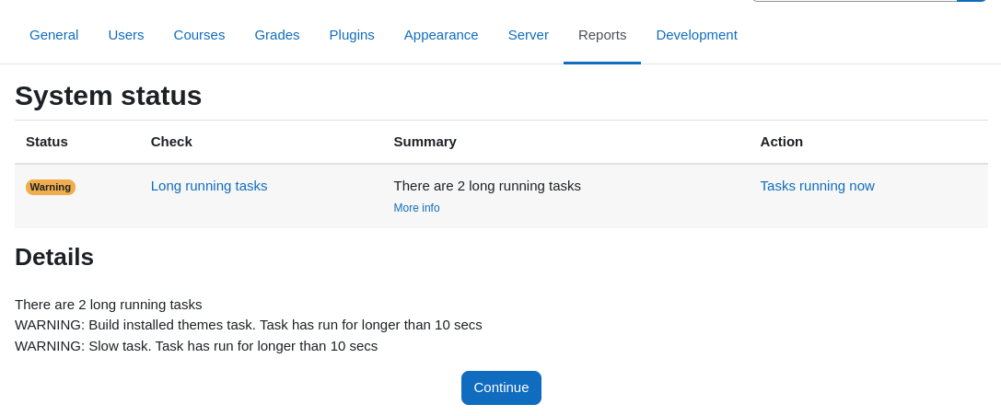
Task: Click the Status column header
Action: point(47,142)
